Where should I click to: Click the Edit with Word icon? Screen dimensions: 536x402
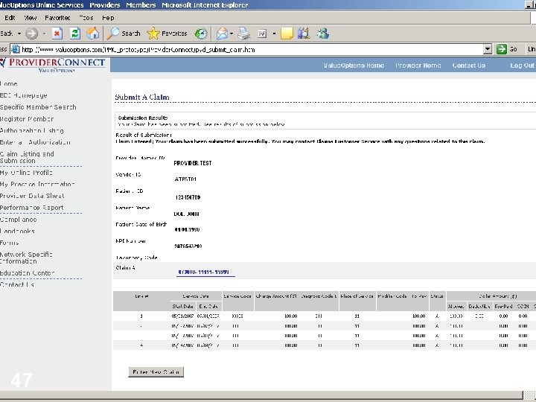coord(262,33)
